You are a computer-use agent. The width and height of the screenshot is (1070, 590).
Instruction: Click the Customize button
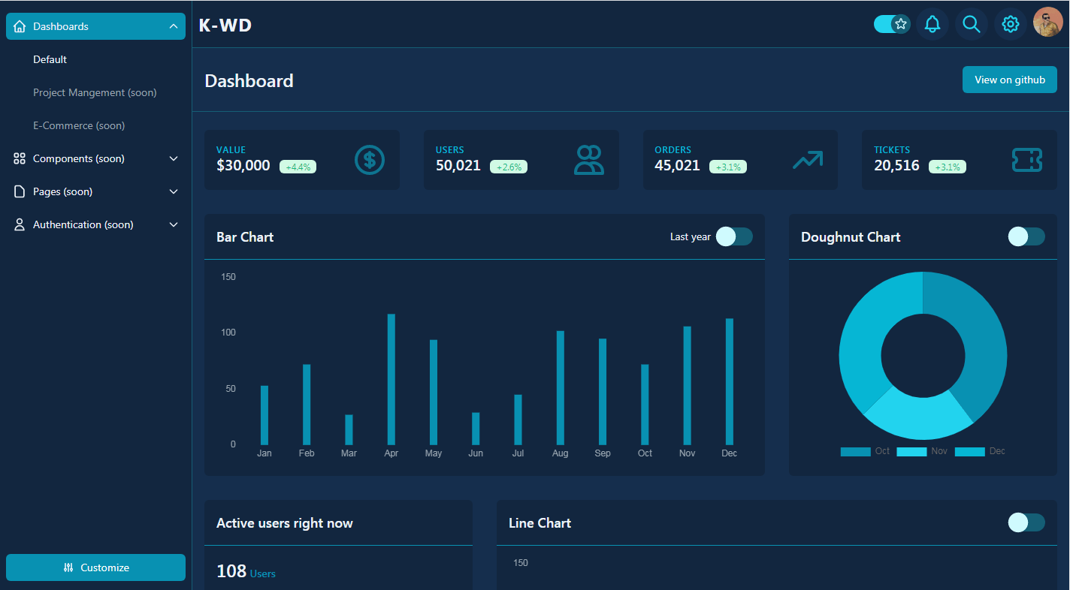95,567
